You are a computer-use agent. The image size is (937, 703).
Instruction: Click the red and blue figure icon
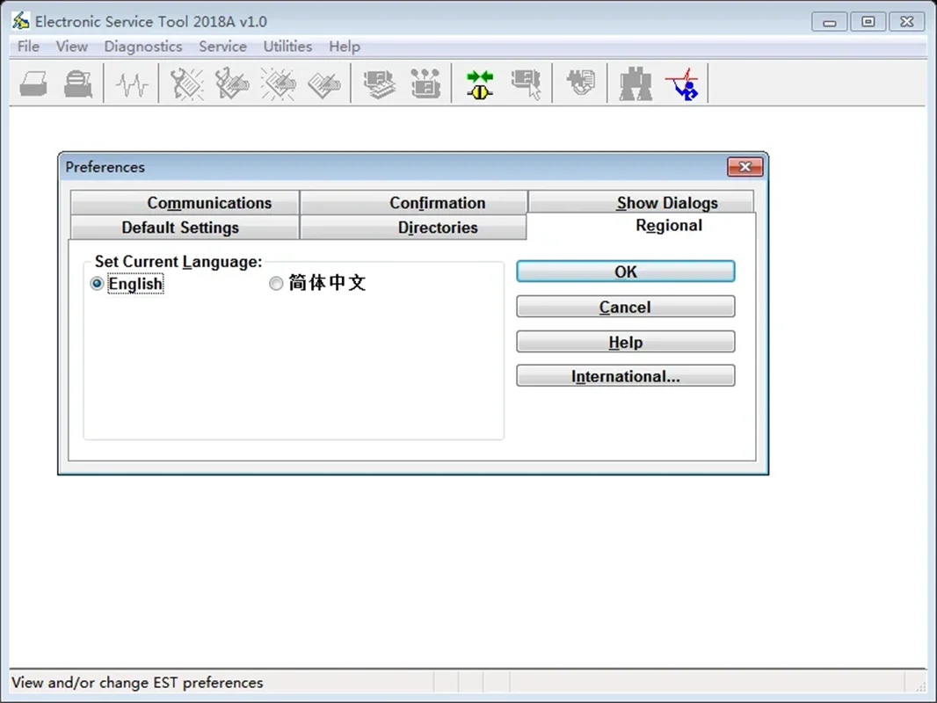coord(682,84)
